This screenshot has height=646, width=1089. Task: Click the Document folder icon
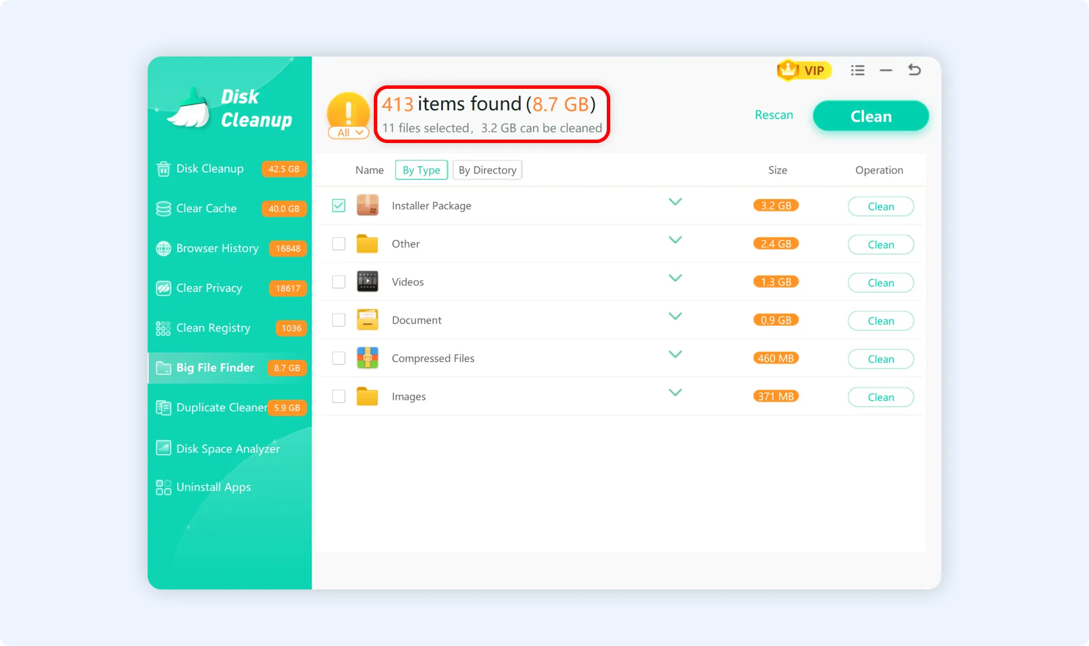(367, 320)
